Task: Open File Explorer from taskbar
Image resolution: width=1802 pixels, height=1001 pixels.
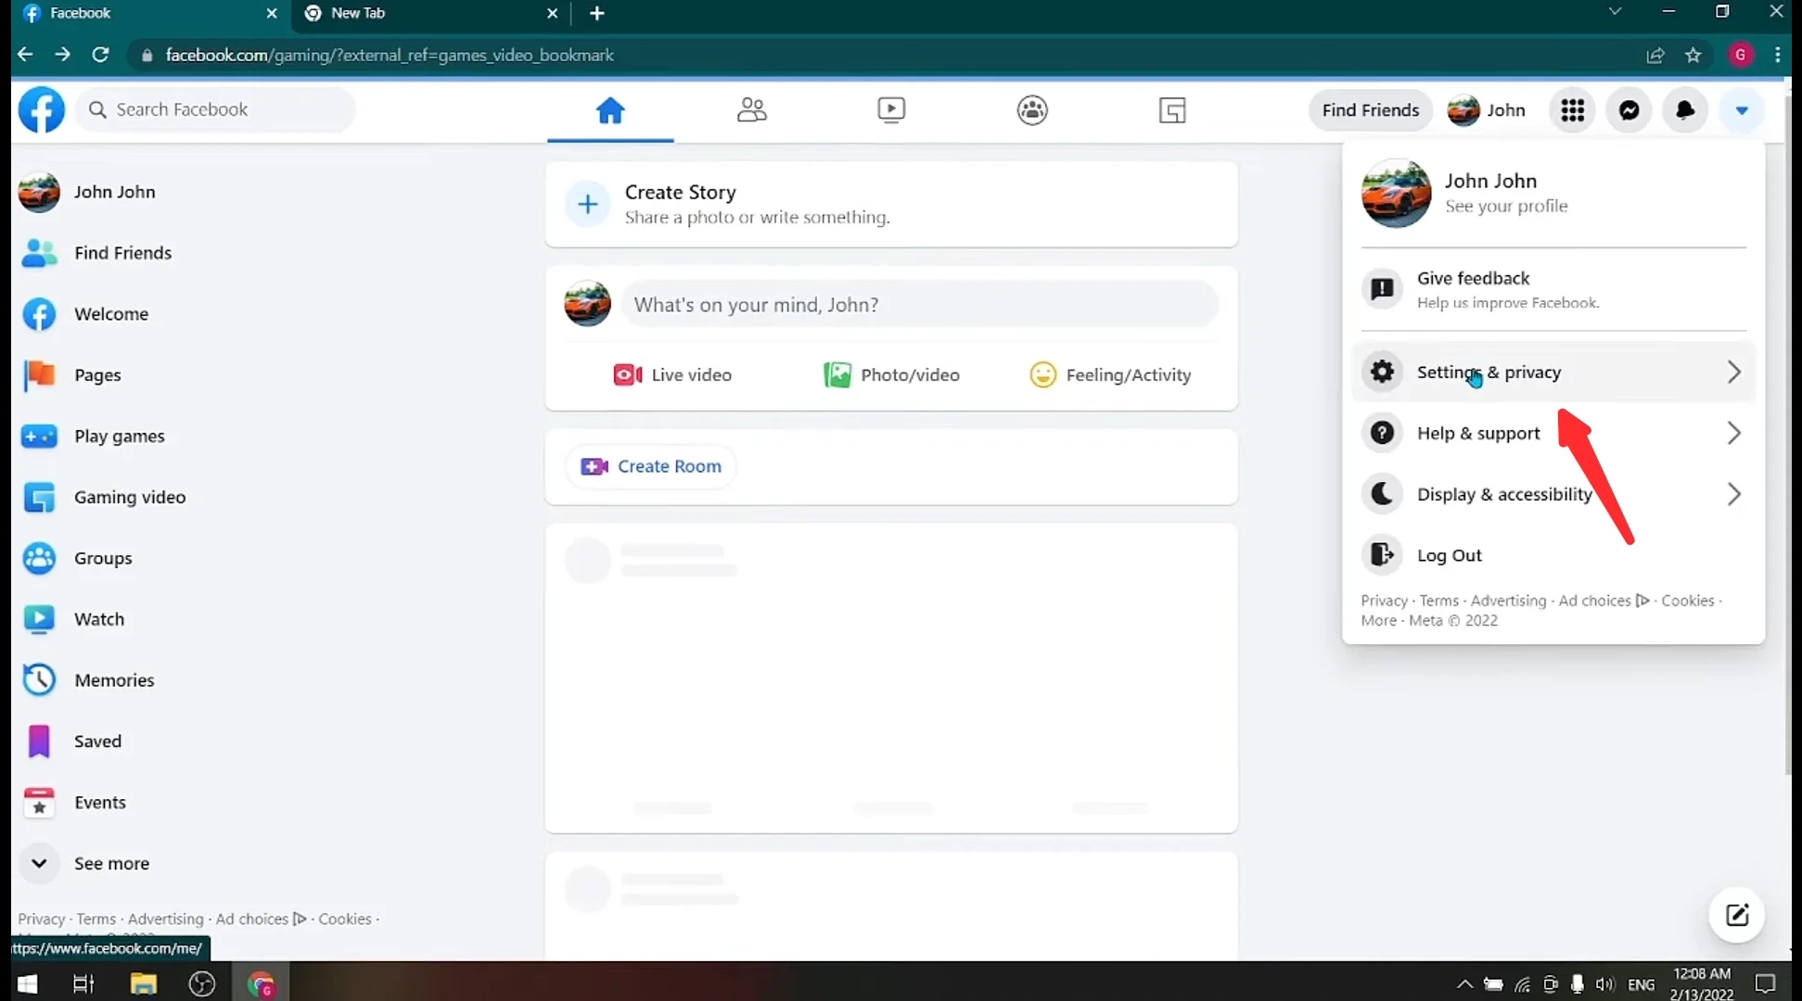Action: coord(143,983)
